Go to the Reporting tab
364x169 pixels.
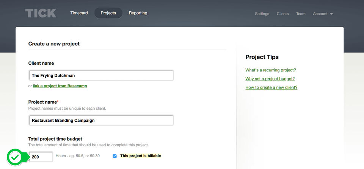coord(138,13)
